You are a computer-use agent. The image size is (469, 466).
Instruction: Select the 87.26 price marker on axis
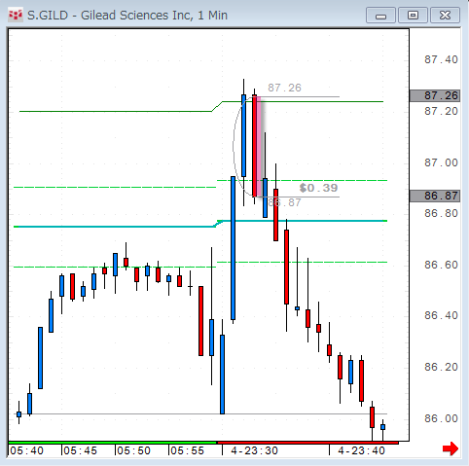pos(435,96)
